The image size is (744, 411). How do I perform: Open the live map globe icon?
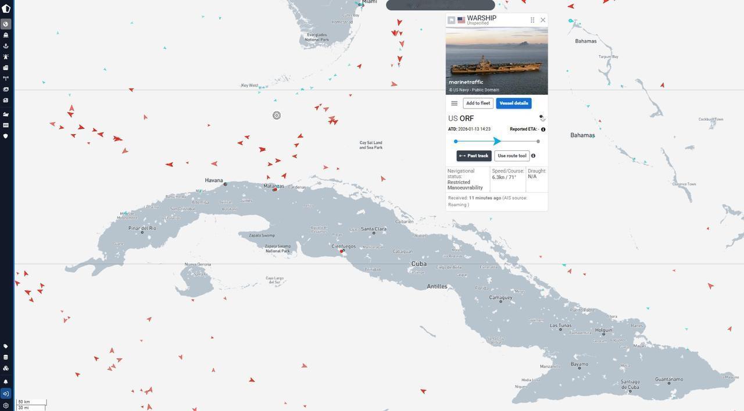click(x=6, y=24)
